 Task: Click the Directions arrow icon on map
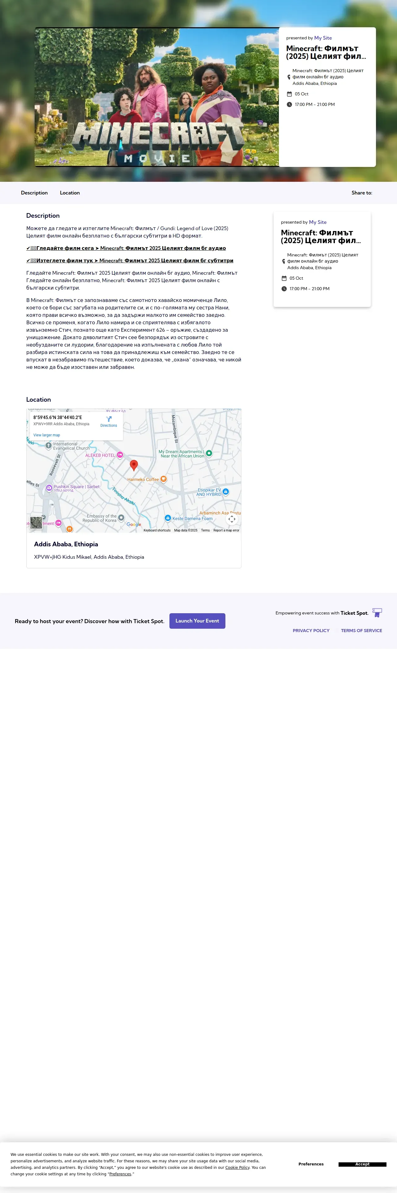(109, 419)
